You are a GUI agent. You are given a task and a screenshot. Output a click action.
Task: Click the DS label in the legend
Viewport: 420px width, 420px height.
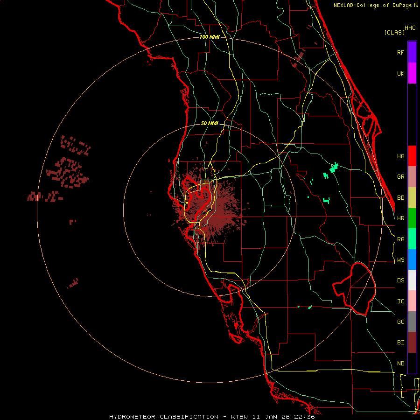click(x=400, y=280)
